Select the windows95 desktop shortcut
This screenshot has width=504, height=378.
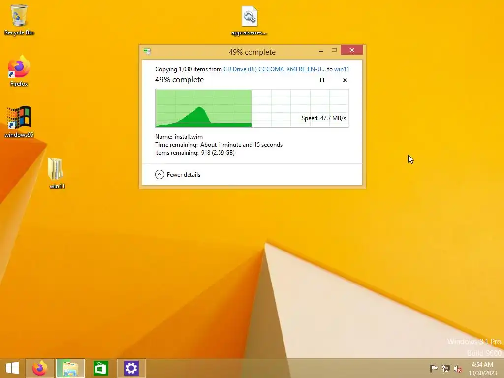click(x=19, y=122)
